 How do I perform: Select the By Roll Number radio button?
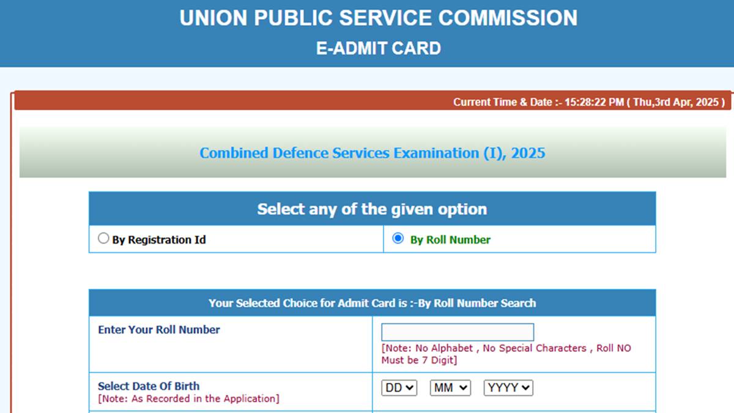[398, 238]
